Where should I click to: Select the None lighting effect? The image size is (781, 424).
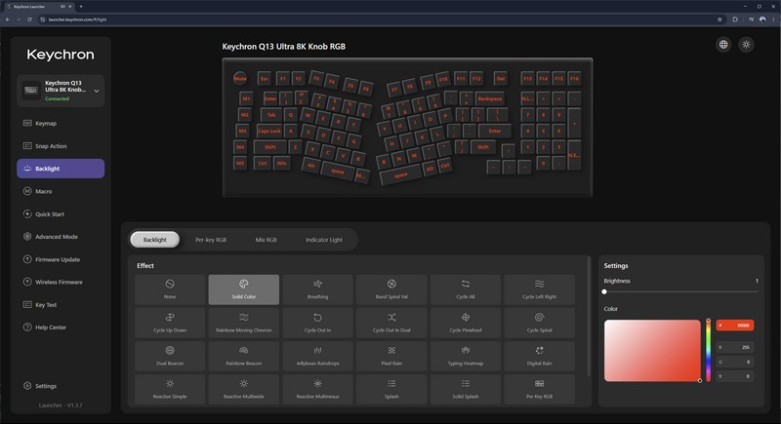[x=170, y=289]
